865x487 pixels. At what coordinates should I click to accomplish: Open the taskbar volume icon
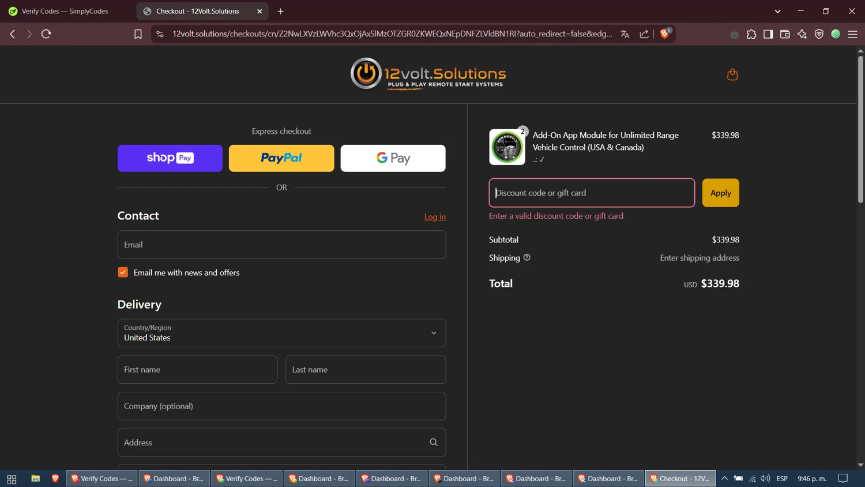(765, 479)
